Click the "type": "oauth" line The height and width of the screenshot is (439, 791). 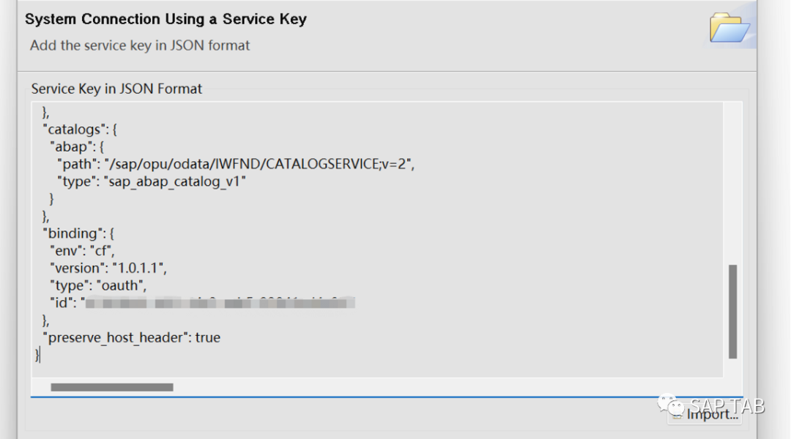click(98, 285)
